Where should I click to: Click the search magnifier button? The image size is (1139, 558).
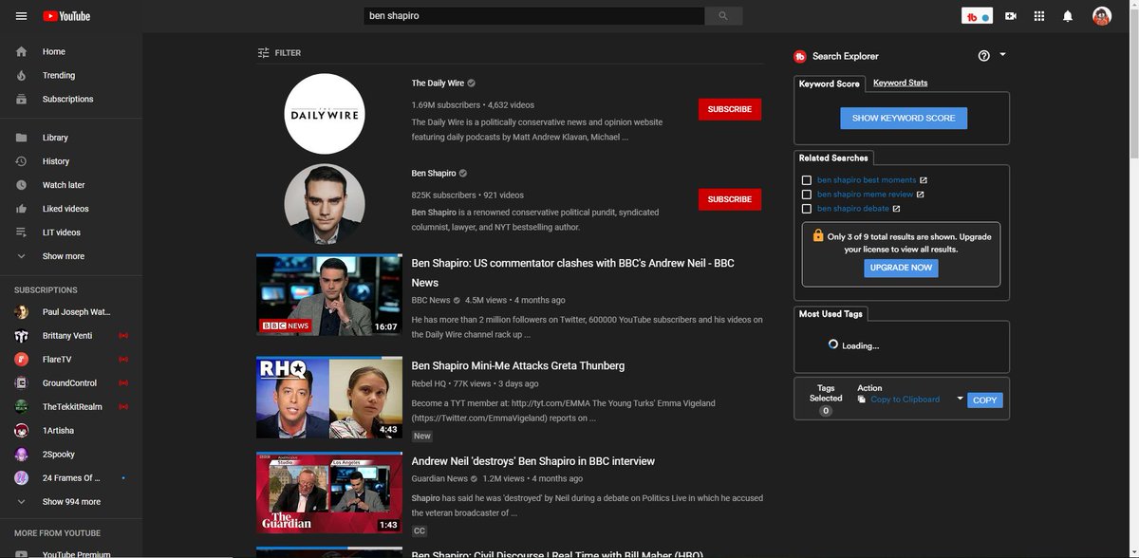pyautogui.click(x=723, y=16)
